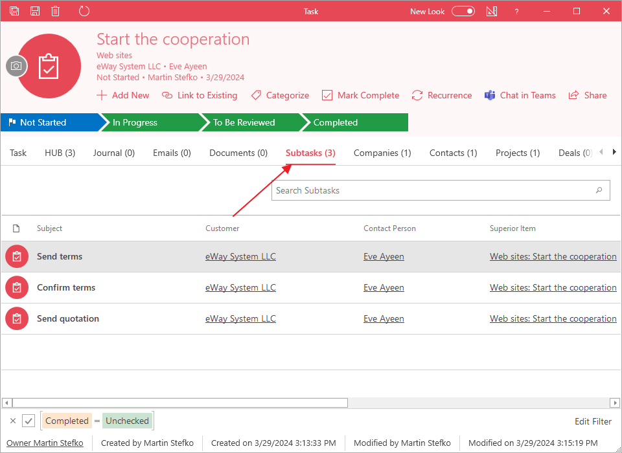Screen dimensions: 622x453
Task: Sort by the Superior Item column header
Action: tap(513, 228)
